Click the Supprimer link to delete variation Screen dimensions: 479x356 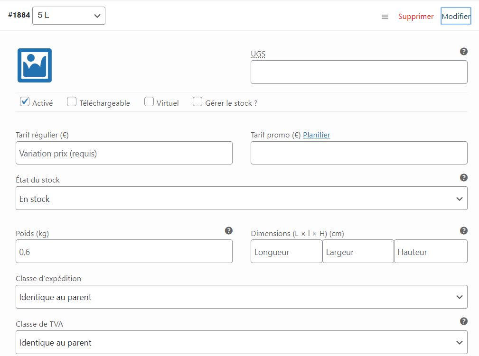[416, 17]
